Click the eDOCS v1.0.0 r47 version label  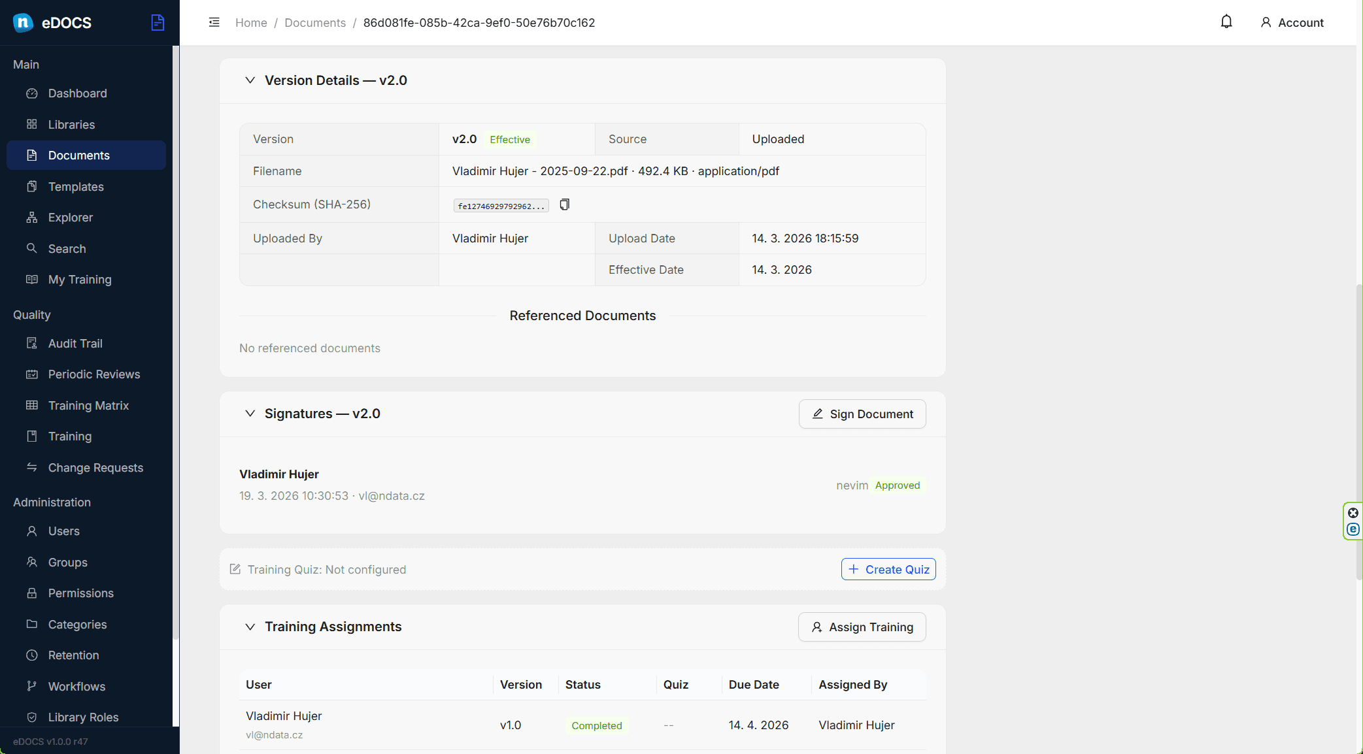pyautogui.click(x=50, y=742)
